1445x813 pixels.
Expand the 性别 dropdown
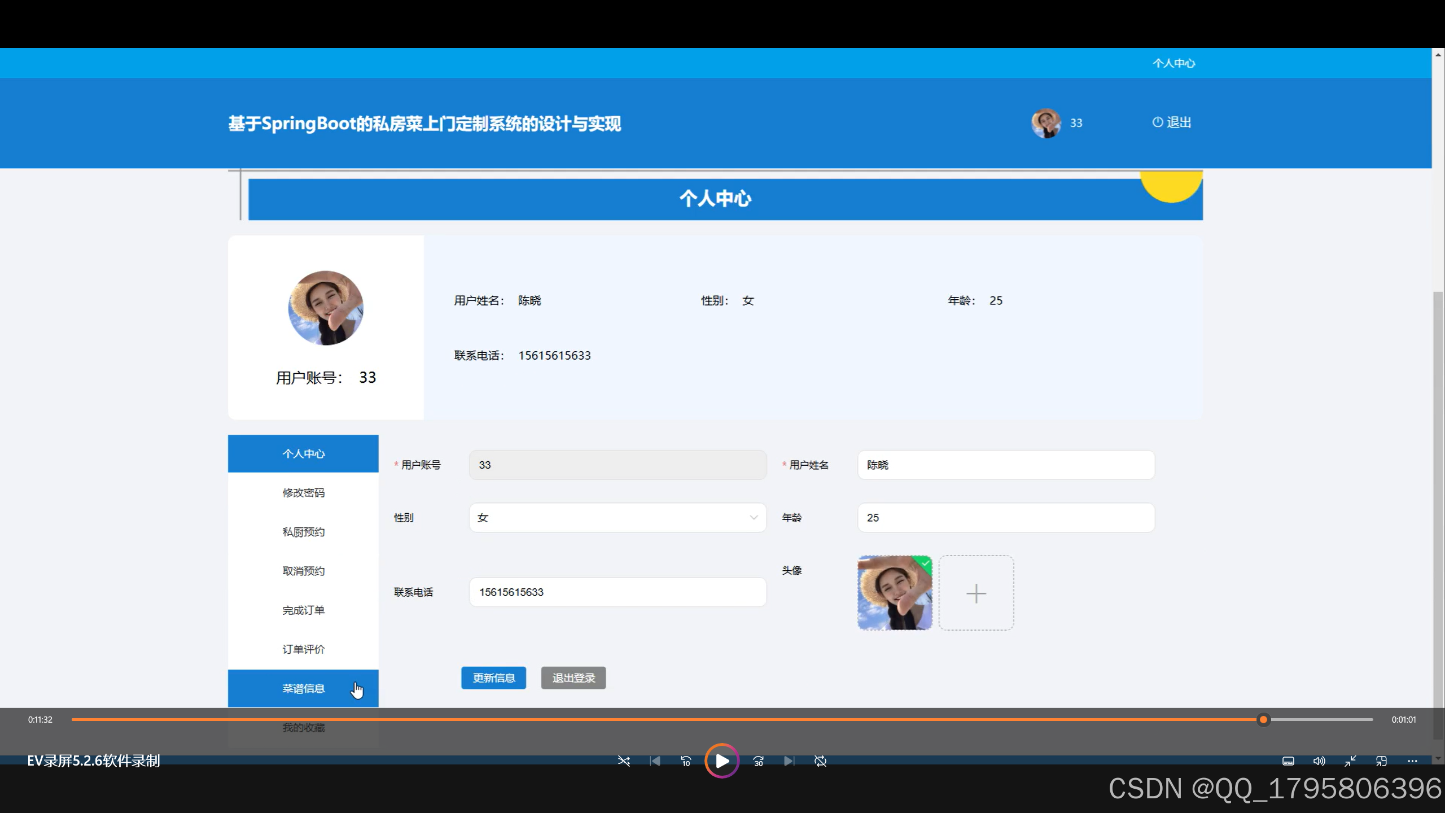pyautogui.click(x=618, y=518)
